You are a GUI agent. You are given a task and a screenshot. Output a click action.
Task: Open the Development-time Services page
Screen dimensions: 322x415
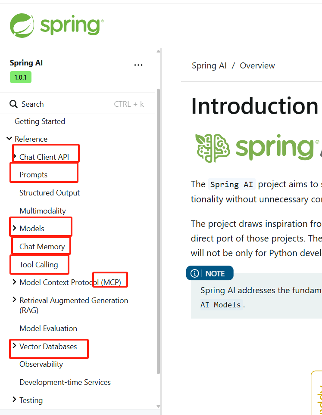coord(65,382)
